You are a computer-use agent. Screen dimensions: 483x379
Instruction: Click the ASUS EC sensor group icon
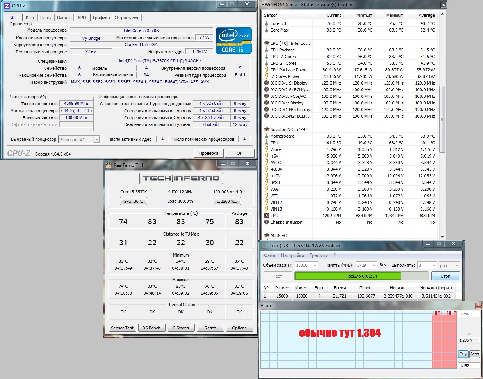click(267, 236)
